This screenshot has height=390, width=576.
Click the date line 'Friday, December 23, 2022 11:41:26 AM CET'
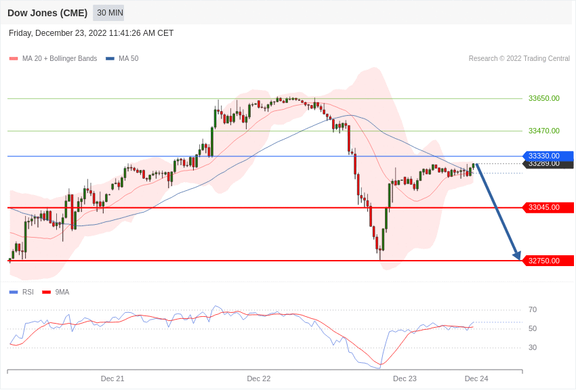91,33
